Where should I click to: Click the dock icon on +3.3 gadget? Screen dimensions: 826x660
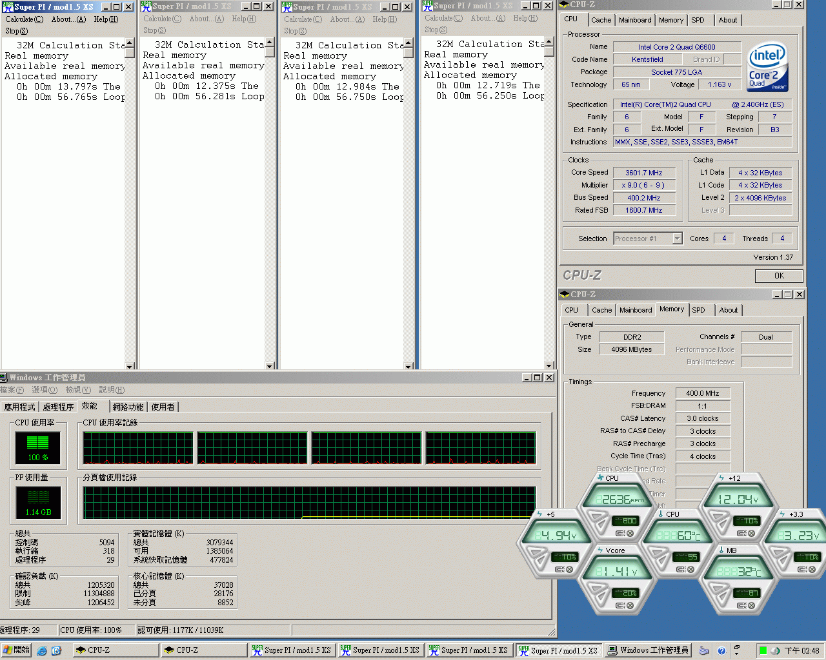(x=801, y=569)
